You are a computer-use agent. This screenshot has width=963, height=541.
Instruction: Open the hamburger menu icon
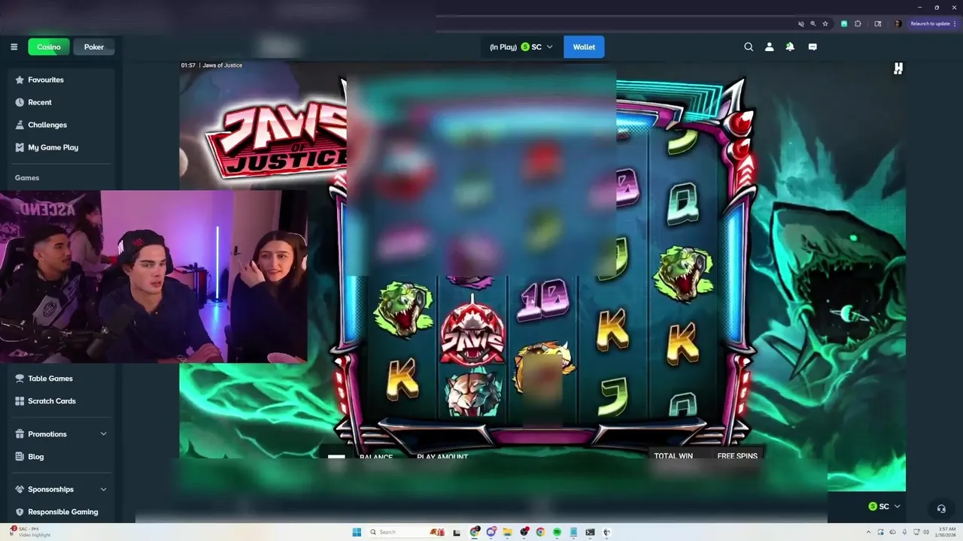(14, 47)
